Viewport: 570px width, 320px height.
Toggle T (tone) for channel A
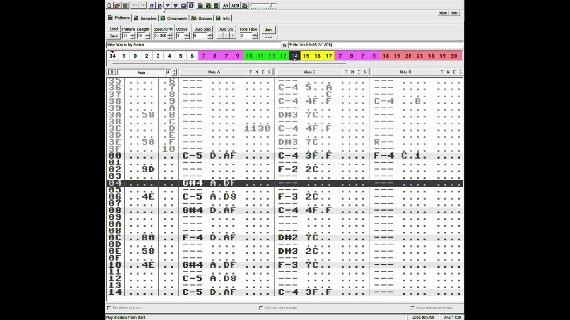click(x=251, y=72)
